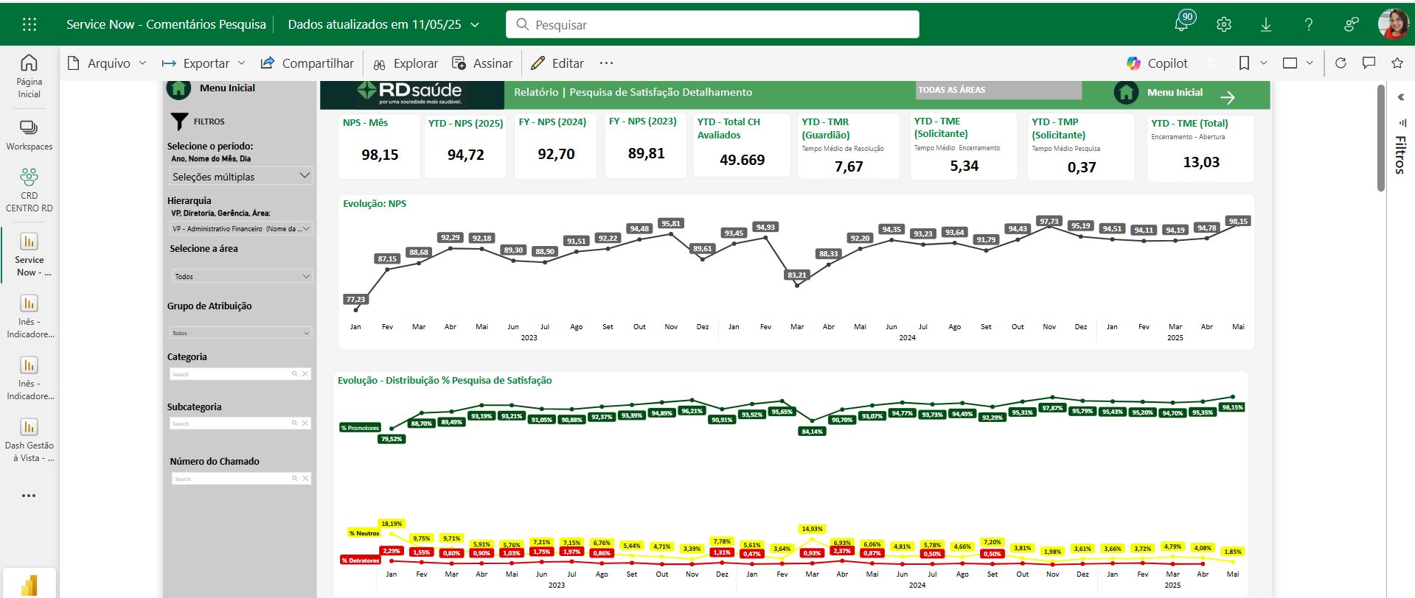
Task: Click the Categoria search field
Action: 230,374
